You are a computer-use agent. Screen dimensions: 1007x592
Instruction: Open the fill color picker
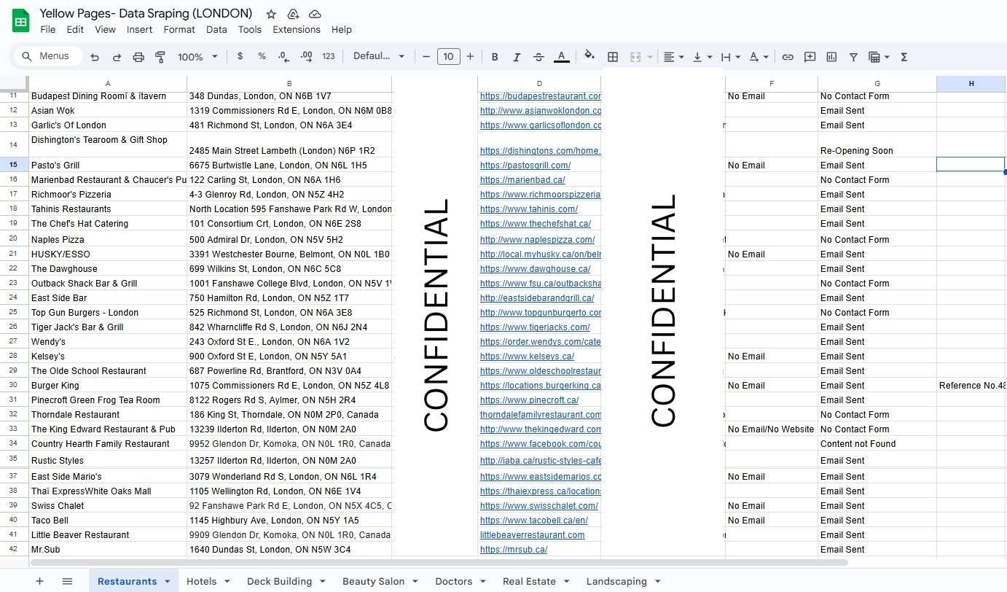(x=589, y=57)
